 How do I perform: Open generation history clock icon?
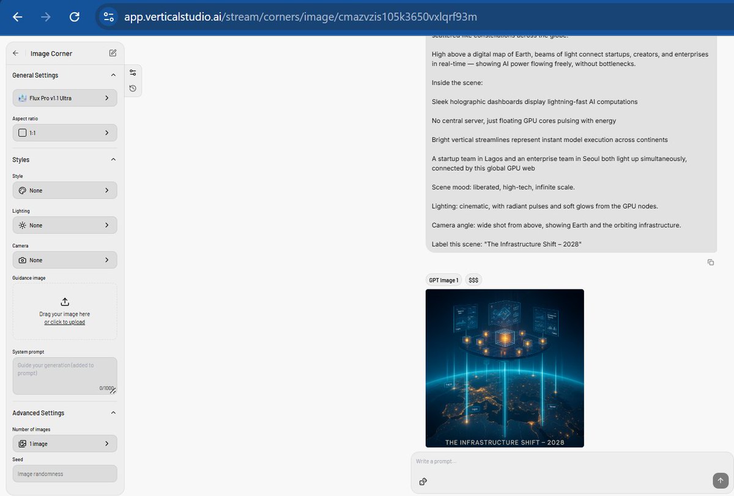(x=133, y=89)
